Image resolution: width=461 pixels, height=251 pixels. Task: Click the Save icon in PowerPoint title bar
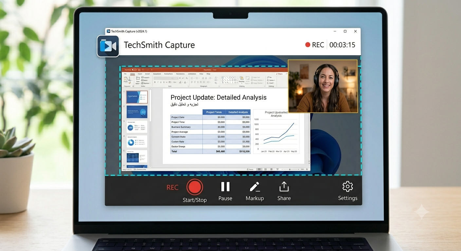(x=139, y=70)
